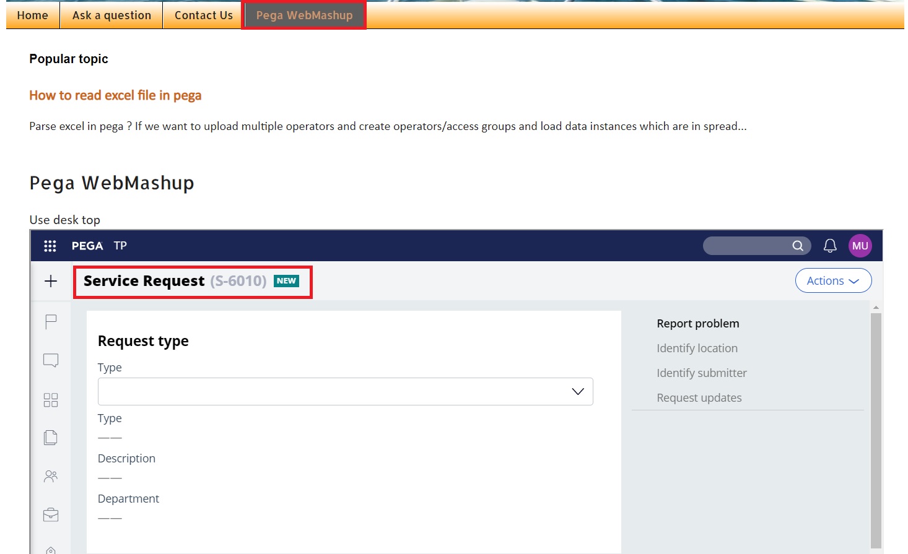This screenshot has height=554, width=908.
Task: Click the notification bell icon
Action: pyautogui.click(x=830, y=246)
